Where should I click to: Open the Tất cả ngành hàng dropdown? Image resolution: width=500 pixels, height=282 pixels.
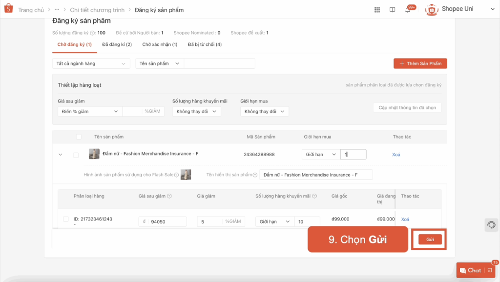click(91, 63)
